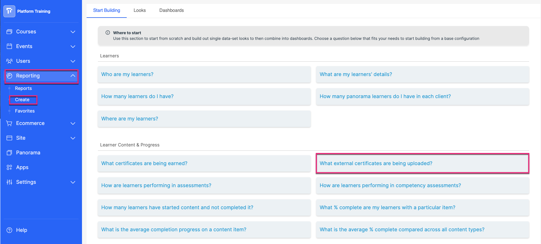Click the Courses sidebar icon
541x244 pixels.
coord(9,32)
